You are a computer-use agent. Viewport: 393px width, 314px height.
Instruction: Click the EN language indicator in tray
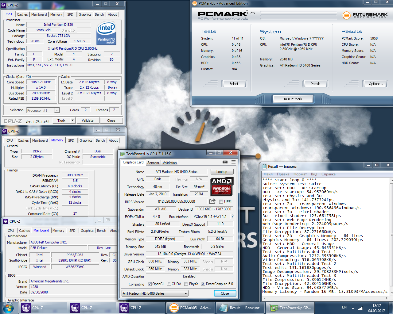(x=344, y=307)
